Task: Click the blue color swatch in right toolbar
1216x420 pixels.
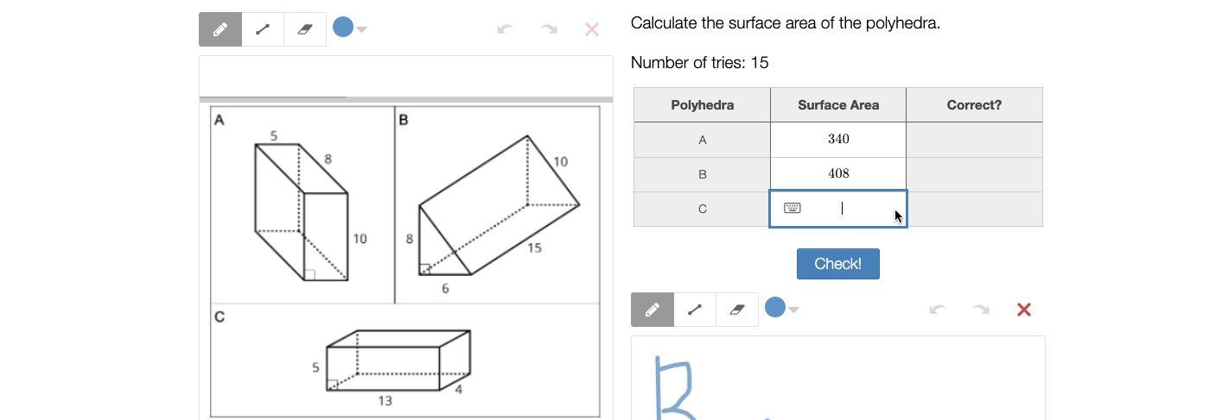Action: click(x=775, y=308)
